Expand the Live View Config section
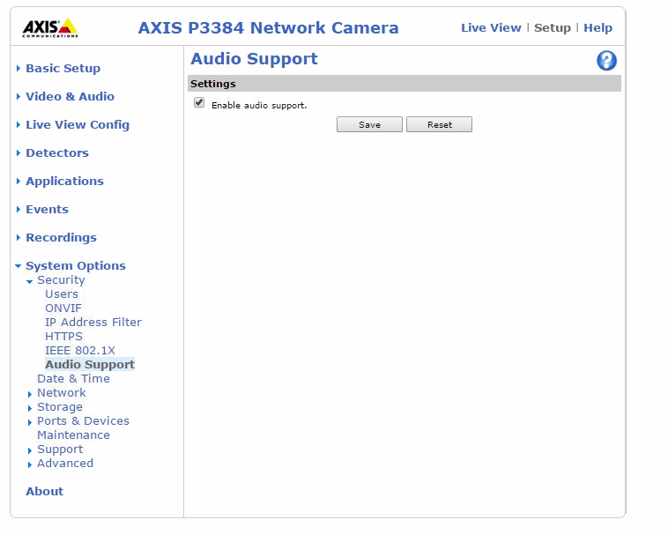Image resolution: width=668 pixels, height=535 pixels. (x=77, y=124)
